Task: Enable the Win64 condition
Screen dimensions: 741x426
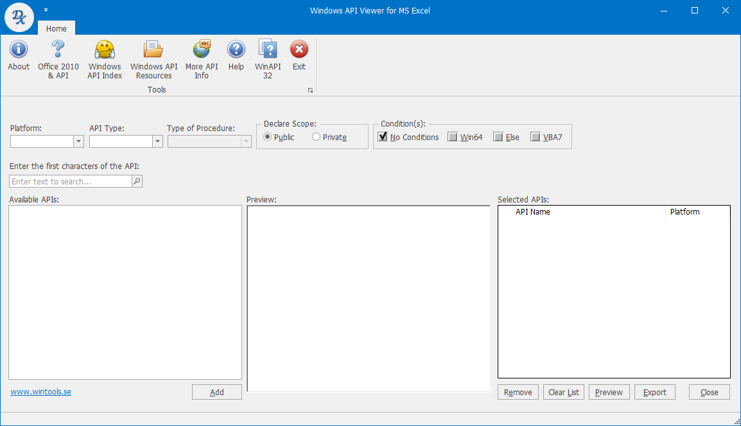Action: click(453, 137)
